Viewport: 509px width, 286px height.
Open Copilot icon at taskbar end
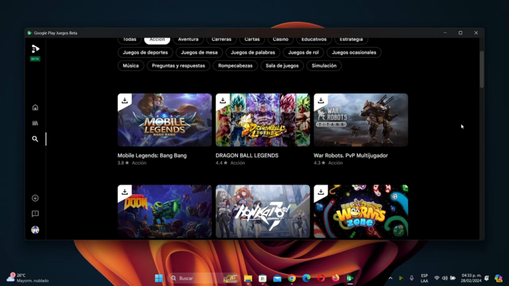point(498,278)
